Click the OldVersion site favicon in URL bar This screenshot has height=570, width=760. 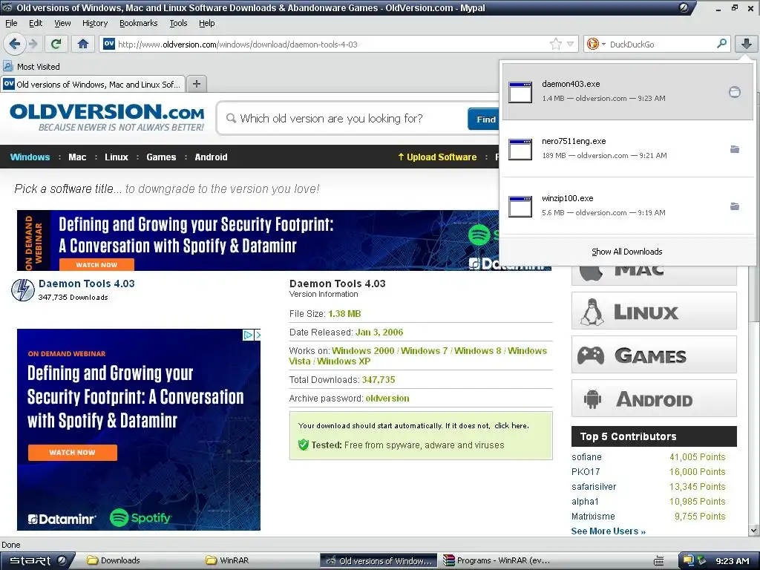coord(109,44)
